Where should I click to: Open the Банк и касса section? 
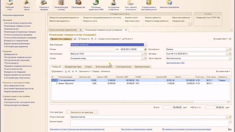tap(26, 5)
